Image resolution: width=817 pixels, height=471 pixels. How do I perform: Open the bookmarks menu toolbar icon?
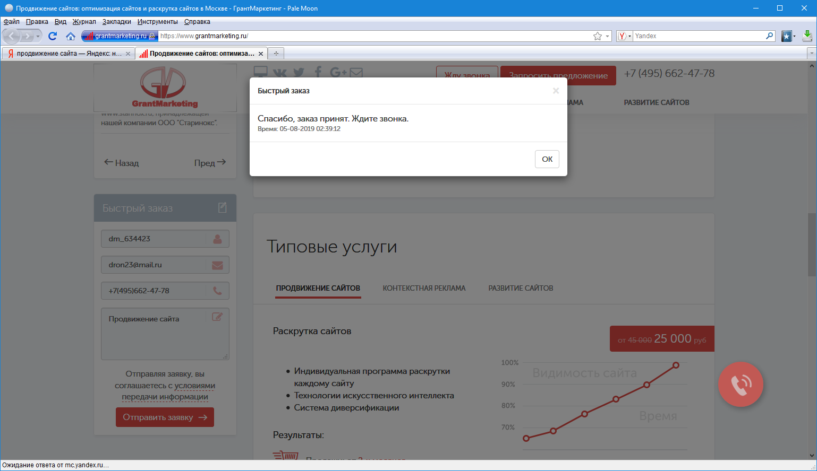pyautogui.click(x=788, y=36)
